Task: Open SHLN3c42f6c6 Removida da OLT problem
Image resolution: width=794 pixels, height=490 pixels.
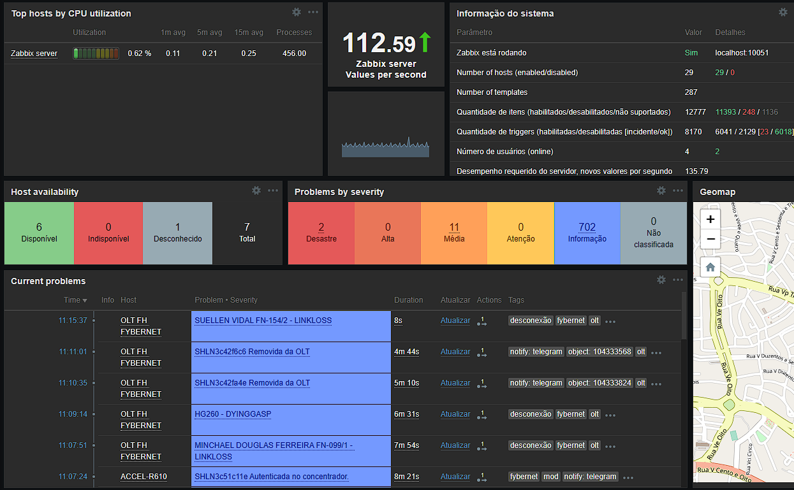Action: (x=252, y=352)
